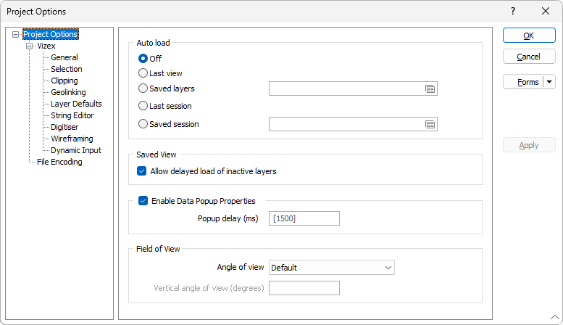
Task: Click the help question mark icon
Action: tap(513, 11)
